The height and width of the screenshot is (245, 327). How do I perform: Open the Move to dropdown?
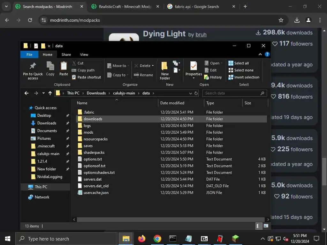coord(118,66)
